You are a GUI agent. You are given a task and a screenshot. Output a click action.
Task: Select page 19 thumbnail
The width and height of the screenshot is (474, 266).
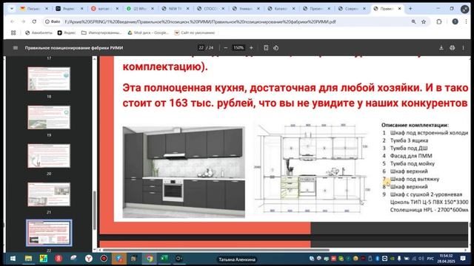pos(49,117)
